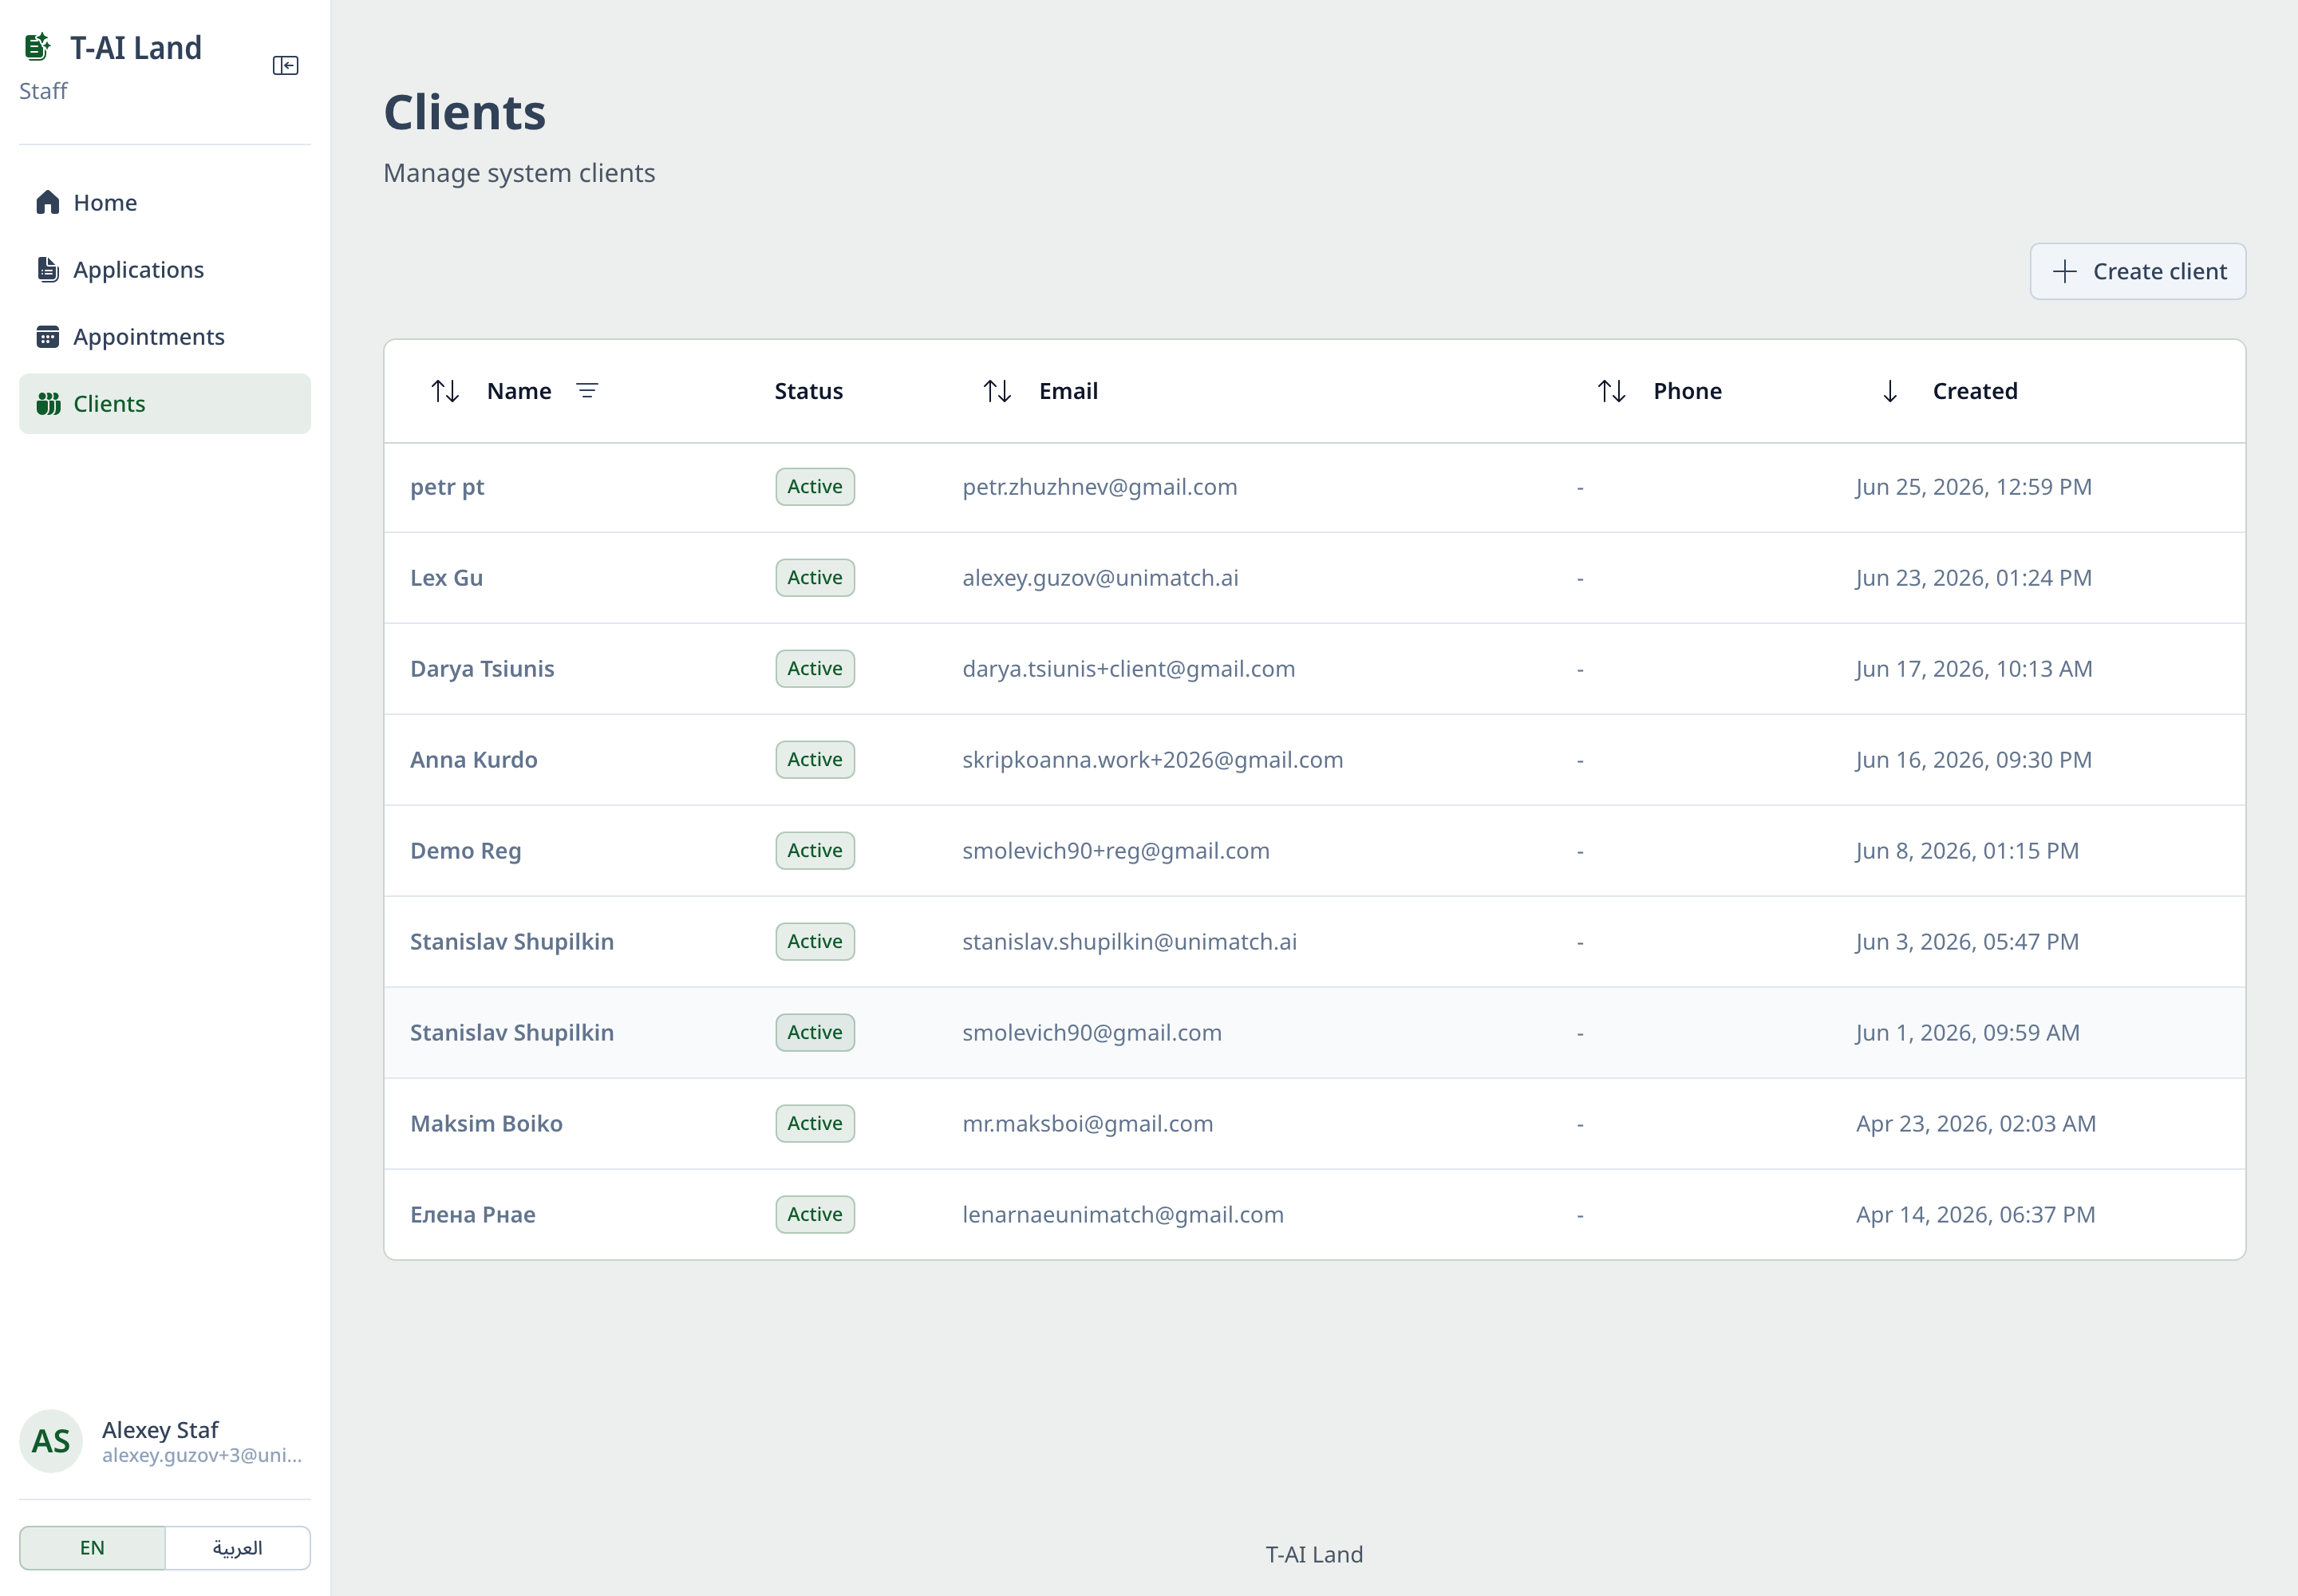Open Stanislav Shupilkin with unimatch.ai email
The height and width of the screenshot is (1596, 2298).
tap(512, 942)
